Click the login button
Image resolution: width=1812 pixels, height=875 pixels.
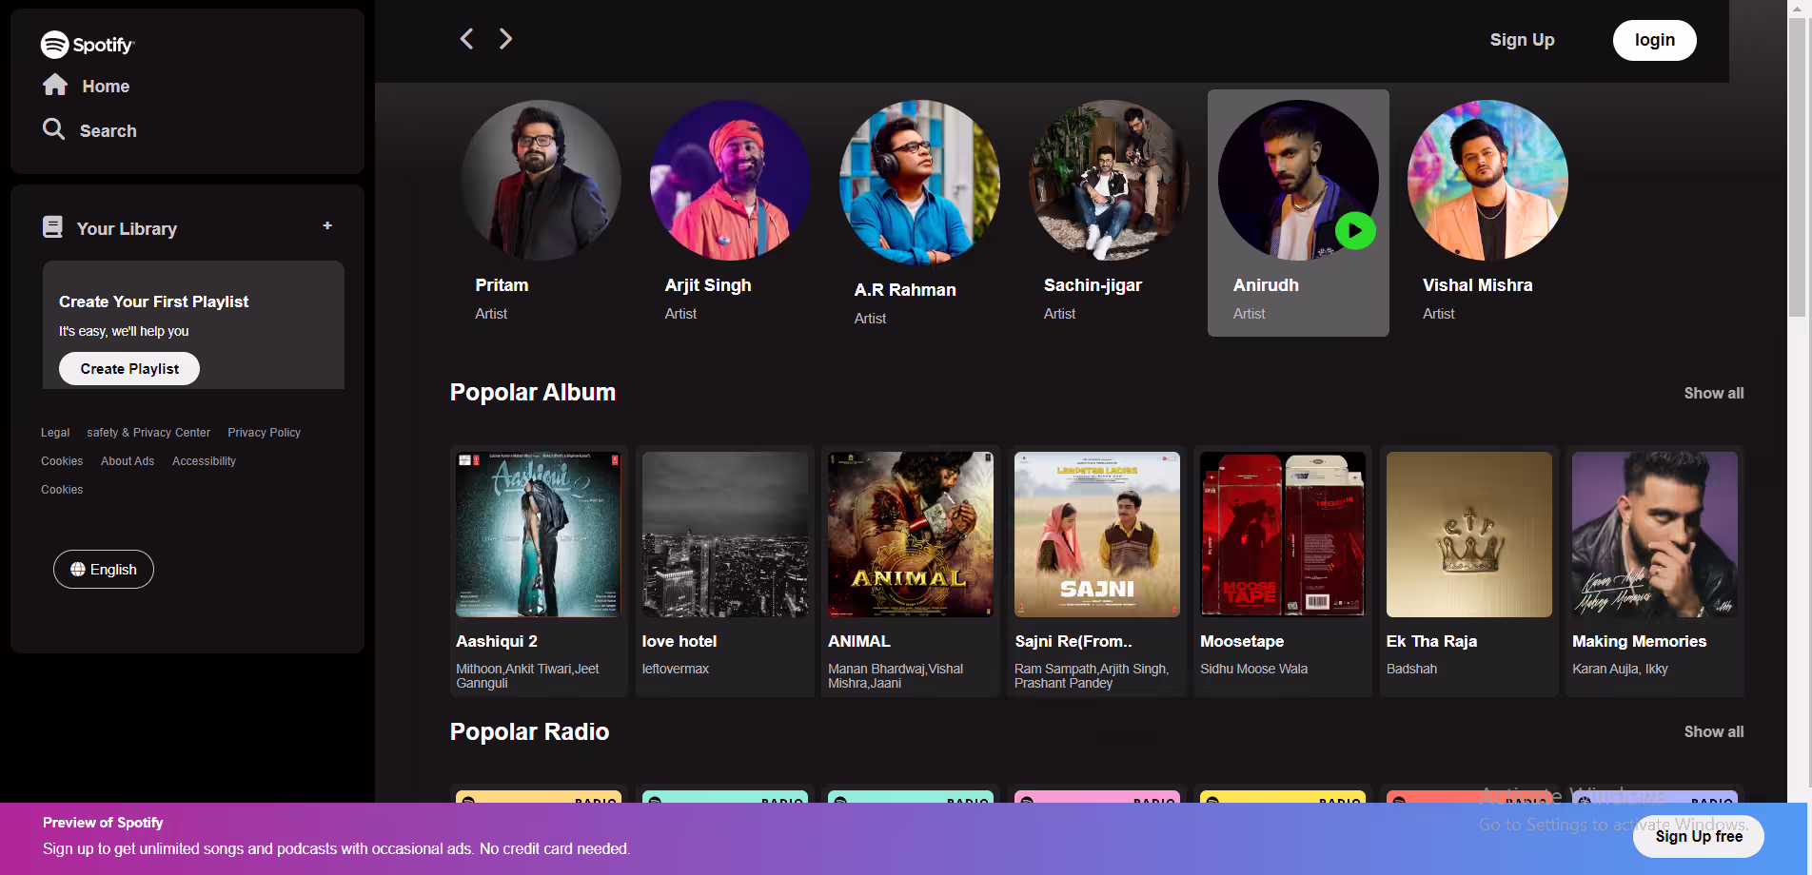[x=1654, y=40]
